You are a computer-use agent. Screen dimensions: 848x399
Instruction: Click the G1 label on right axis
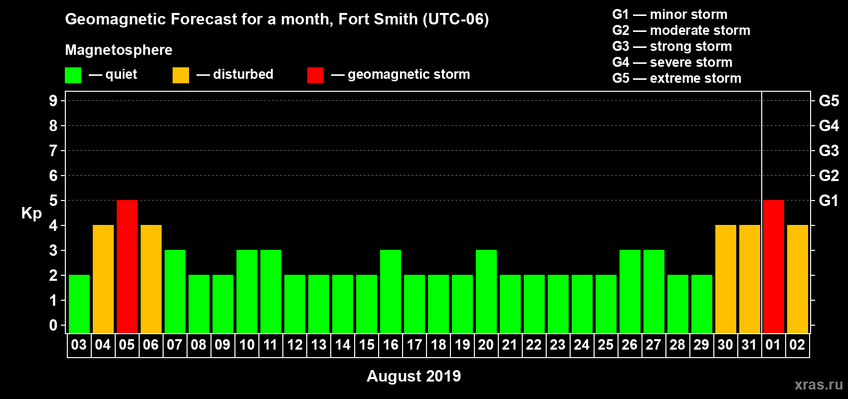click(829, 200)
